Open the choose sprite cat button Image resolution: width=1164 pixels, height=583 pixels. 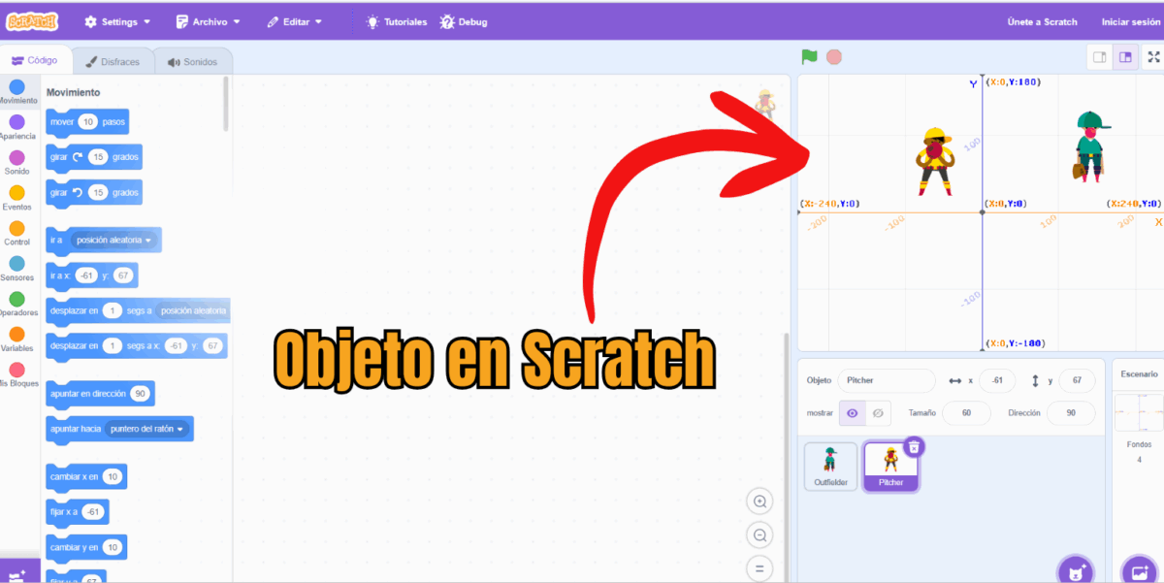point(1075,571)
